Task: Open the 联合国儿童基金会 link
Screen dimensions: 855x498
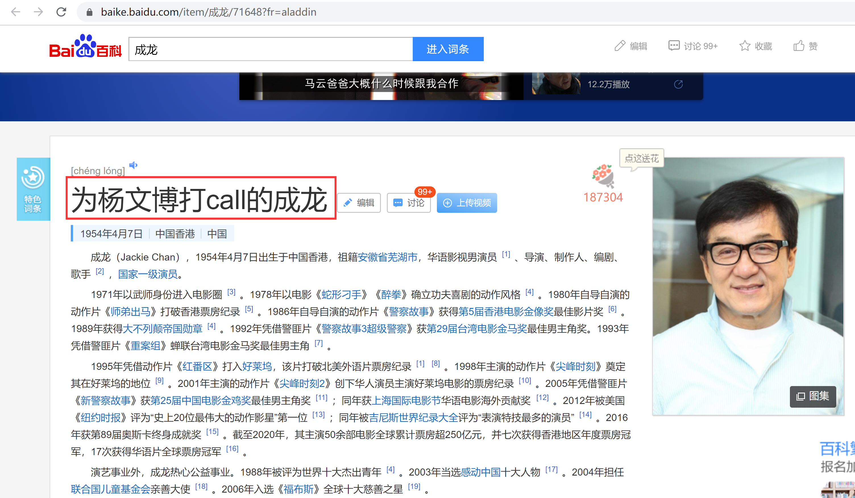Action: coord(111,489)
